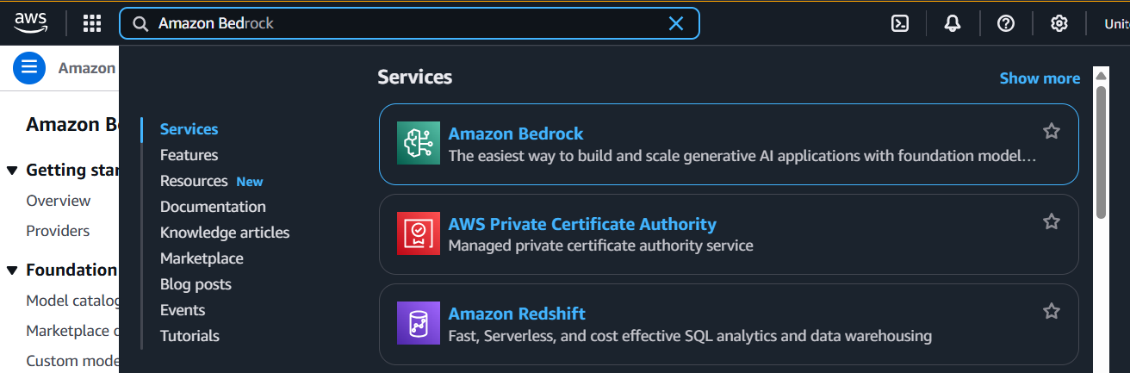Open the notifications bell
Screen dimensions: 1130x373
953,23
